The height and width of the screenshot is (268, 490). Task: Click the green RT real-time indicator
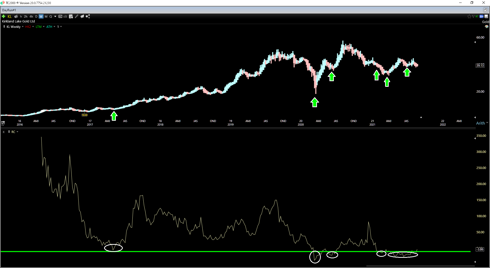click(x=477, y=16)
